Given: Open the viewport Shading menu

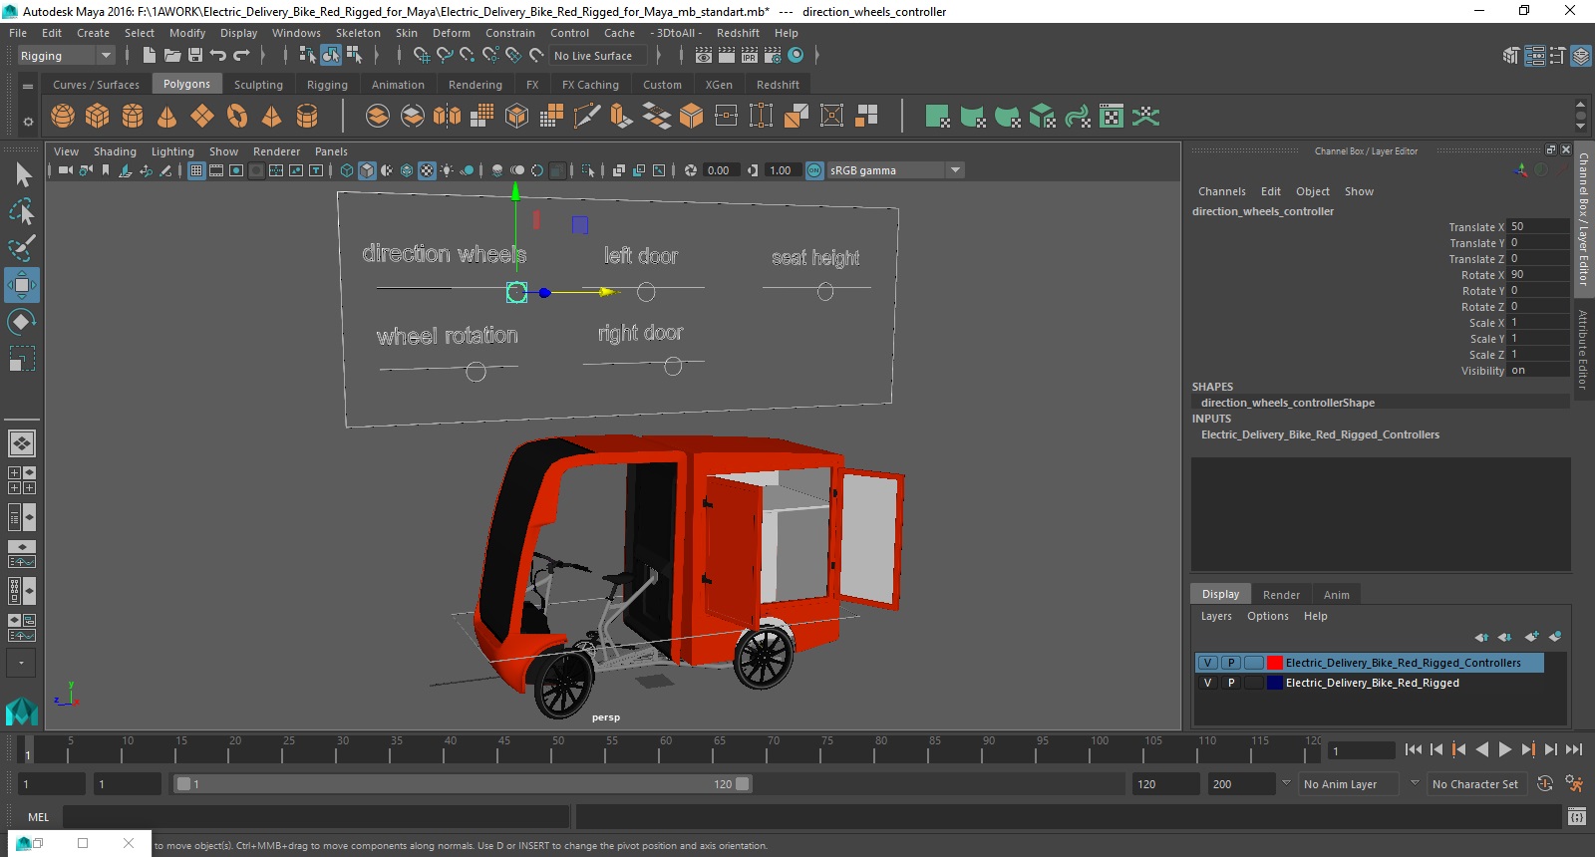Looking at the screenshot, I should [115, 151].
